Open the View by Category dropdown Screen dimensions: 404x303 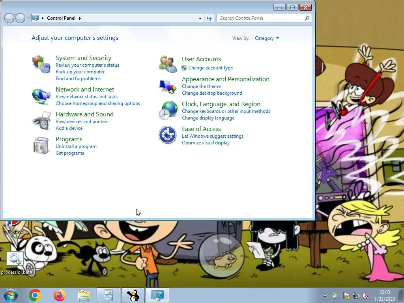click(267, 38)
